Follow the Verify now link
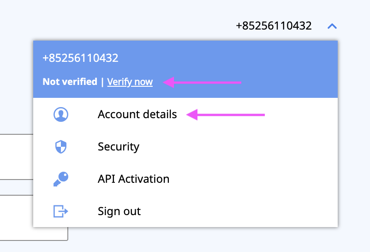 coord(130,82)
